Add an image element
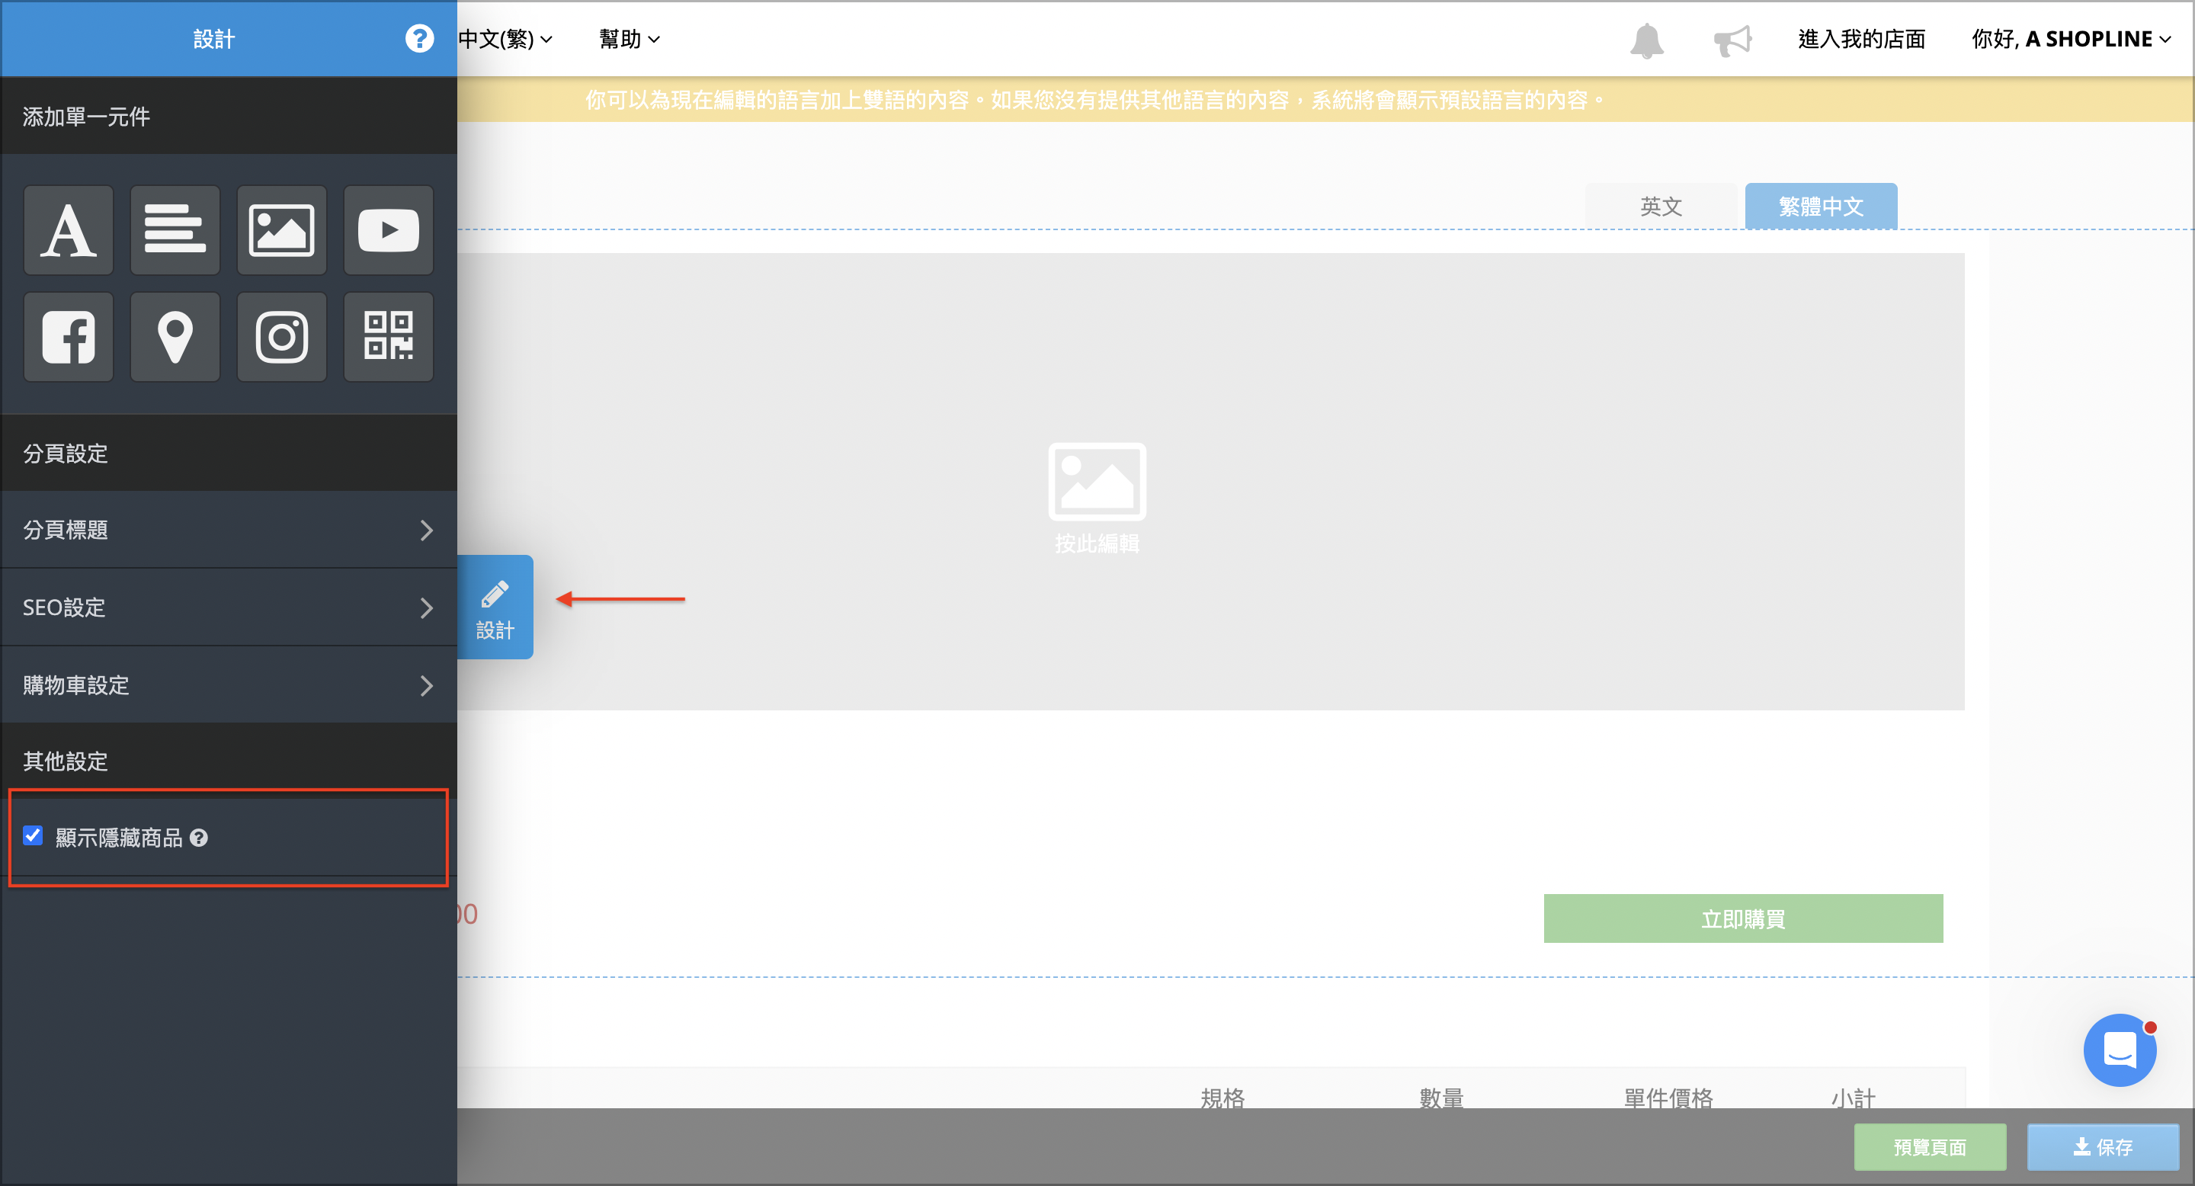 tap(281, 230)
